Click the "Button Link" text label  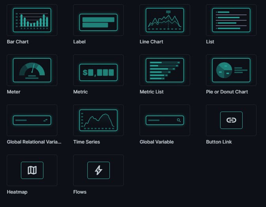[219, 142]
